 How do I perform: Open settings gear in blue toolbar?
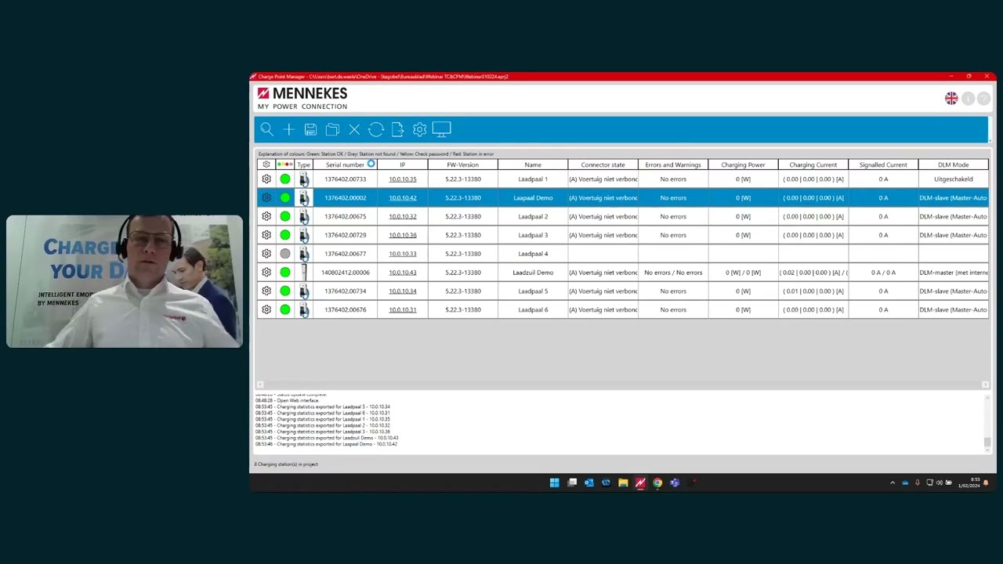coord(419,129)
